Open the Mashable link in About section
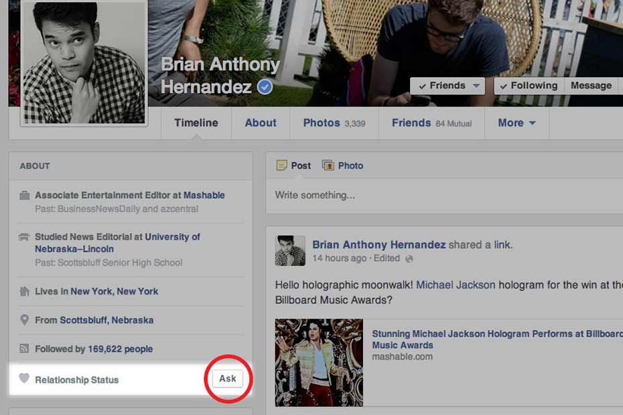Viewport: 623px width, 415px height. coord(204,195)
